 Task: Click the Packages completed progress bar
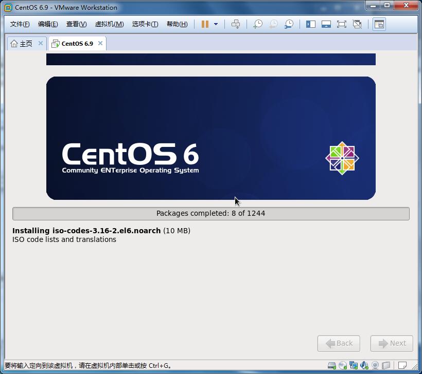[210, 214]
